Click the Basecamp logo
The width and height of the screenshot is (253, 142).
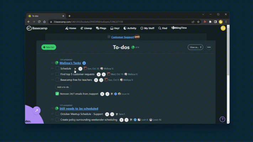click(x=37, y=28)
